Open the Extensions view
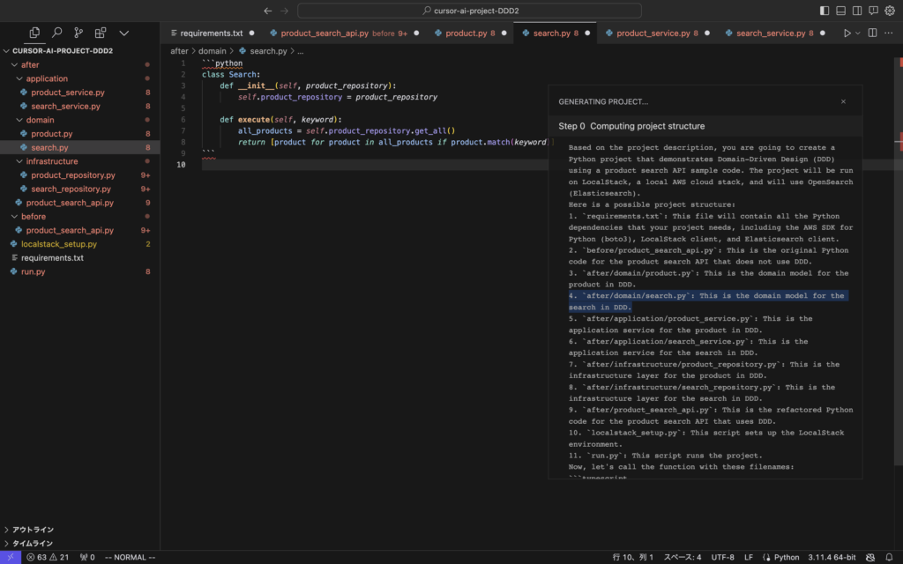This screenshot has width=903, height=564. pos(101,33)
